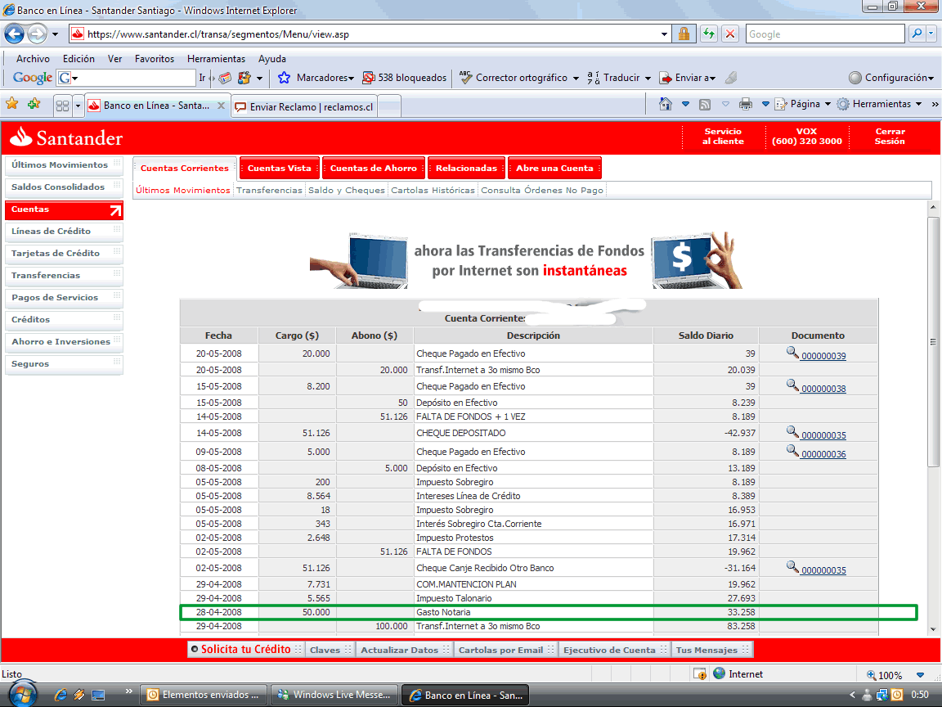Expand the search provider dropdown arrow
The width and height of the screenshot is (942, 707).
932,34
